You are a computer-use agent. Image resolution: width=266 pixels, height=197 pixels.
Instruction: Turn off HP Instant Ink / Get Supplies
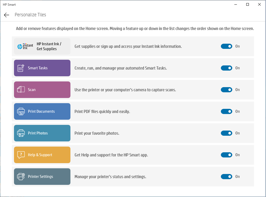tap(226, 46)
